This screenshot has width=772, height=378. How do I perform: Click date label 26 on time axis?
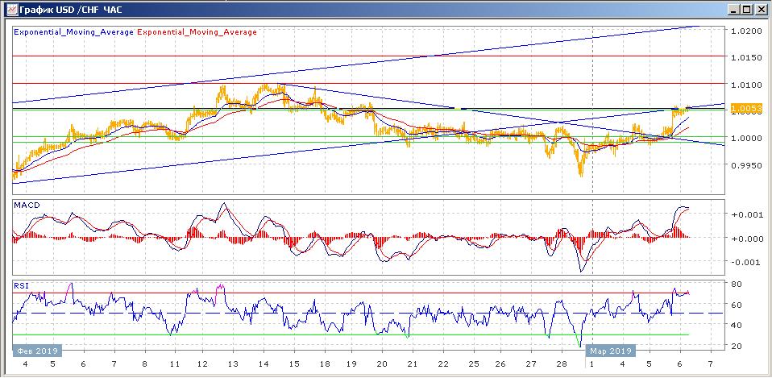pos(500,365)
